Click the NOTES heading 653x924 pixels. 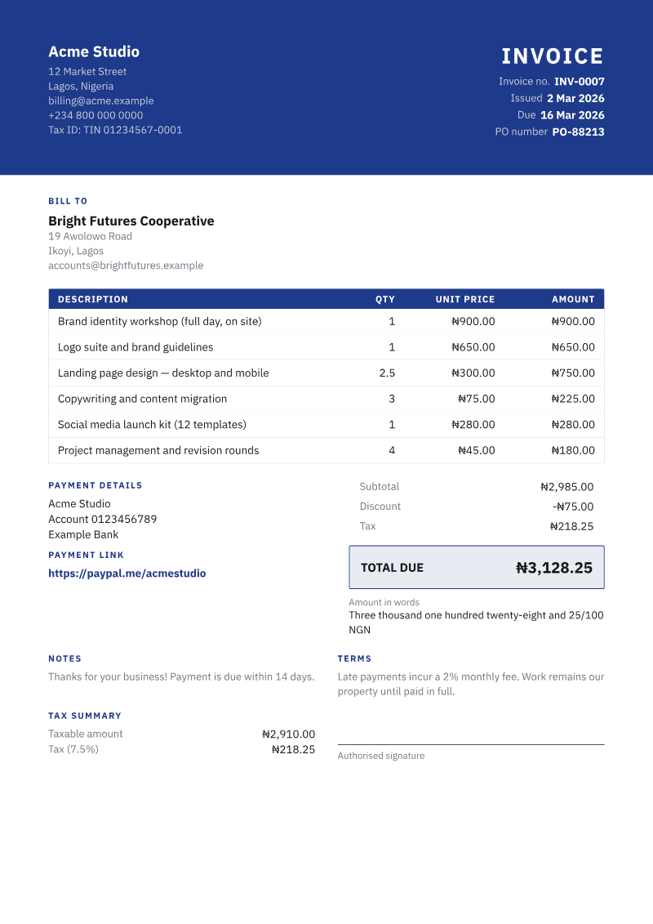[64, 658]
